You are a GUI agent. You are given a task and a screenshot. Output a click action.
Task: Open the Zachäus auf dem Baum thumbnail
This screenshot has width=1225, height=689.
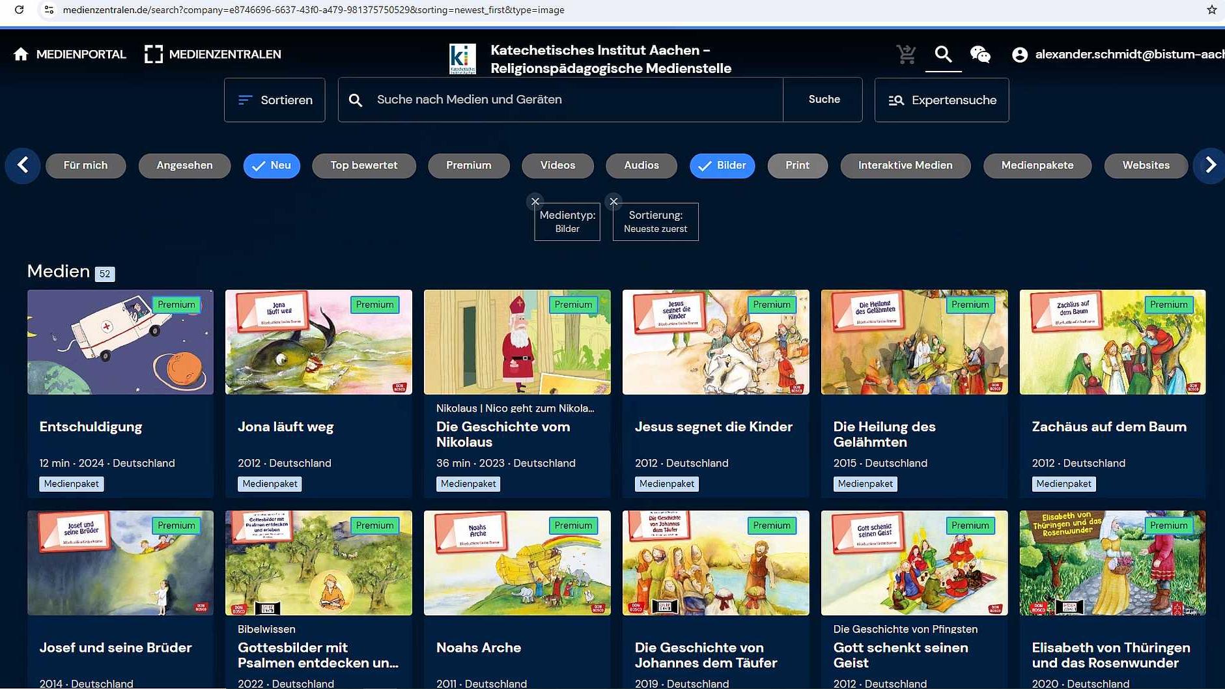pos(1112,342)
